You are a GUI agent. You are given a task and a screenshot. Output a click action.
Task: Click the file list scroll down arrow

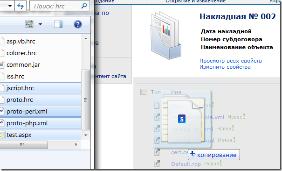coord(86,135)
